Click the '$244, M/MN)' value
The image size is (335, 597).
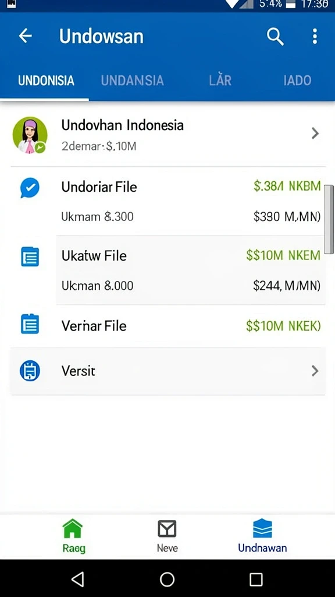287,286
